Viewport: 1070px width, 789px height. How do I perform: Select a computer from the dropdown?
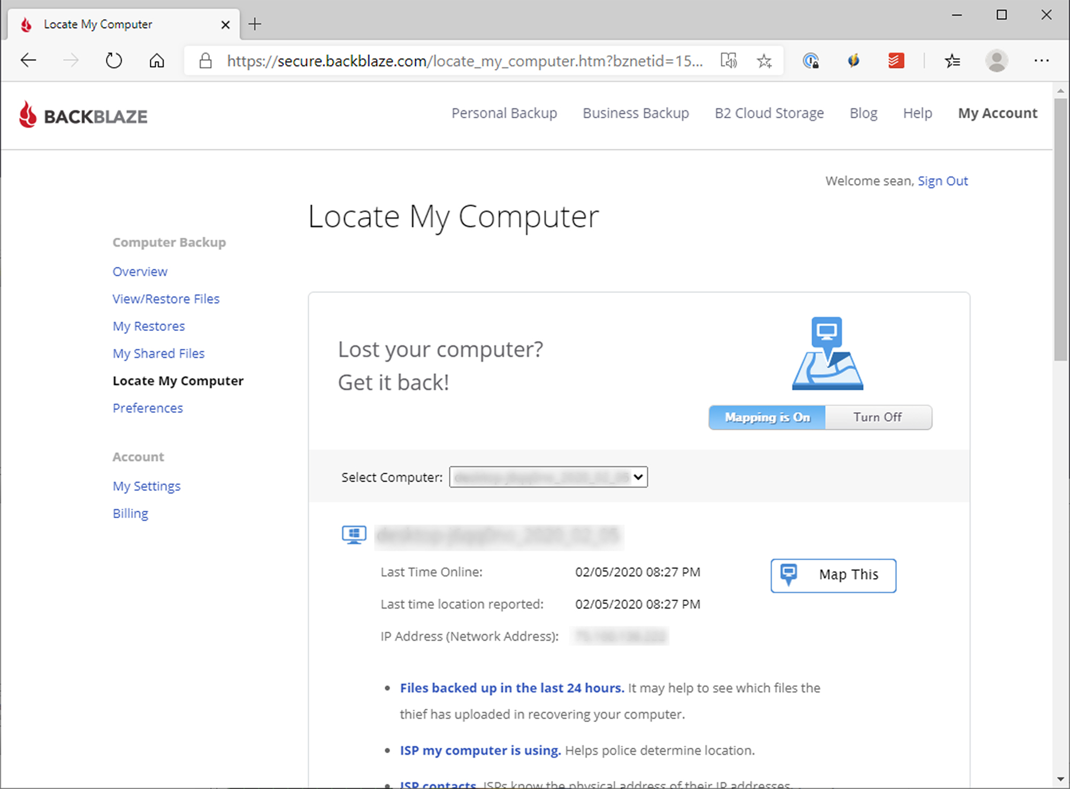coord(548,477)
